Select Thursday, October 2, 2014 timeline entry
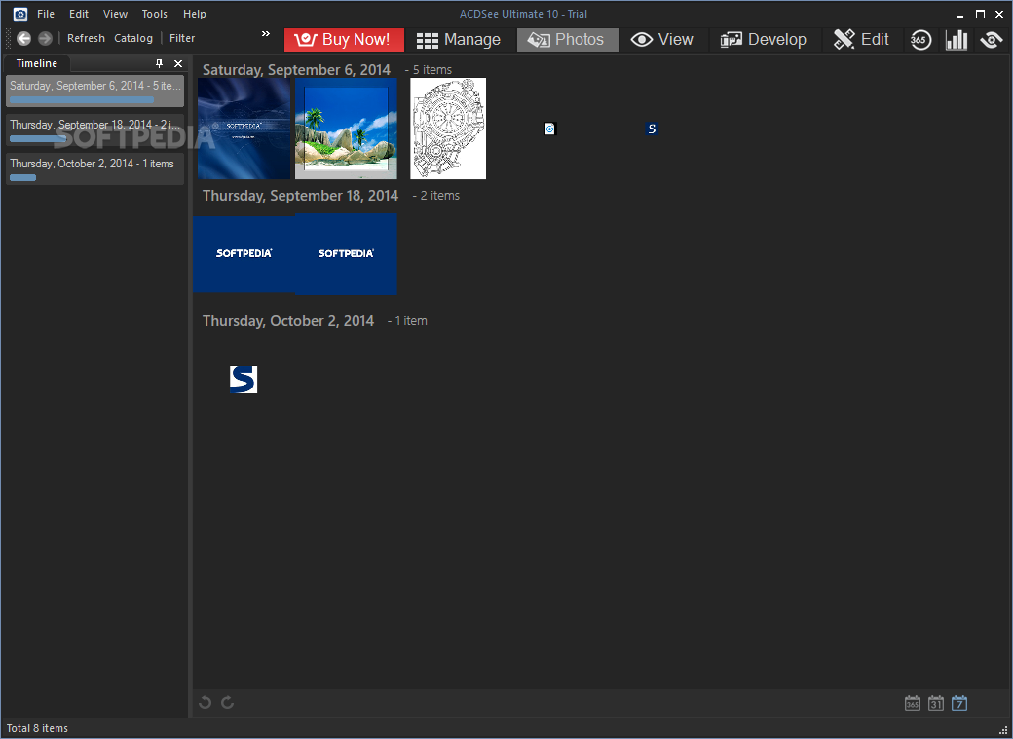 pos(95,168)
